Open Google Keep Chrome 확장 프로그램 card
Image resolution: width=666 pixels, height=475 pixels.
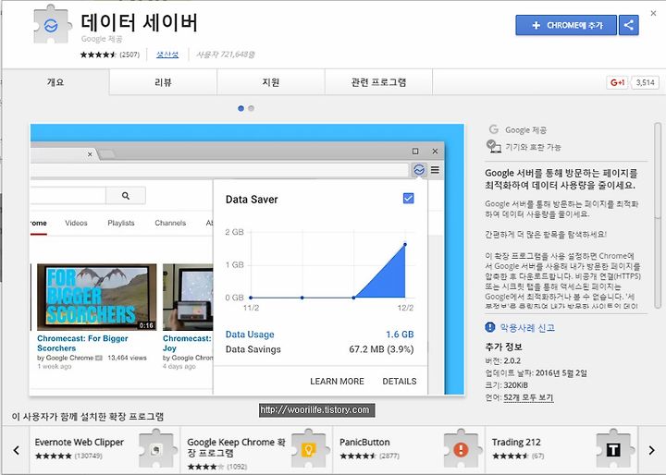pyautogui.click(x=257, y=449)
